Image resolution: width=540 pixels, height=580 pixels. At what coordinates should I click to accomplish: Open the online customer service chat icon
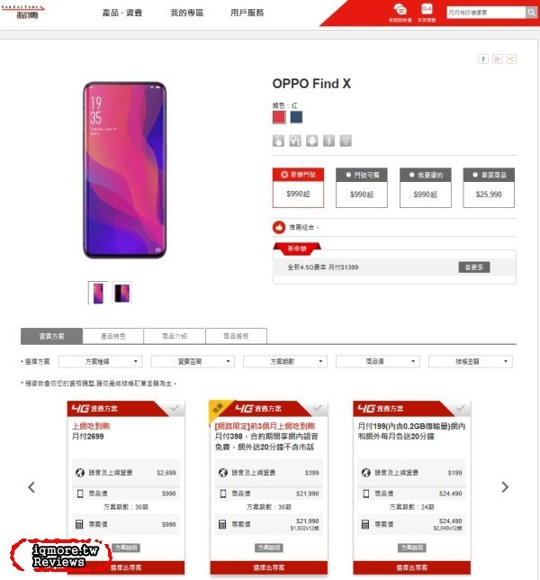pos(400,13)
